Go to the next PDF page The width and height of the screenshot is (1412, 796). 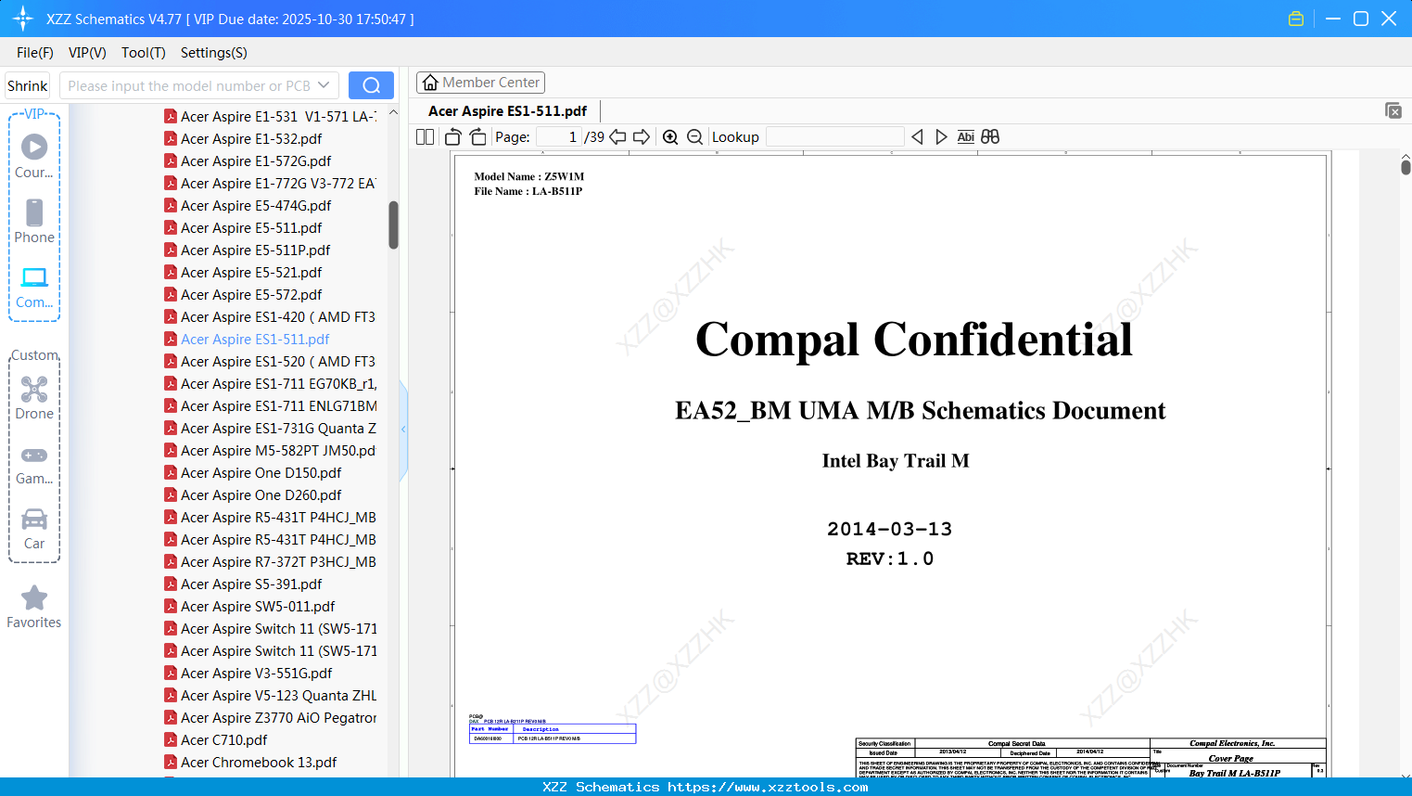coord(642,137)
